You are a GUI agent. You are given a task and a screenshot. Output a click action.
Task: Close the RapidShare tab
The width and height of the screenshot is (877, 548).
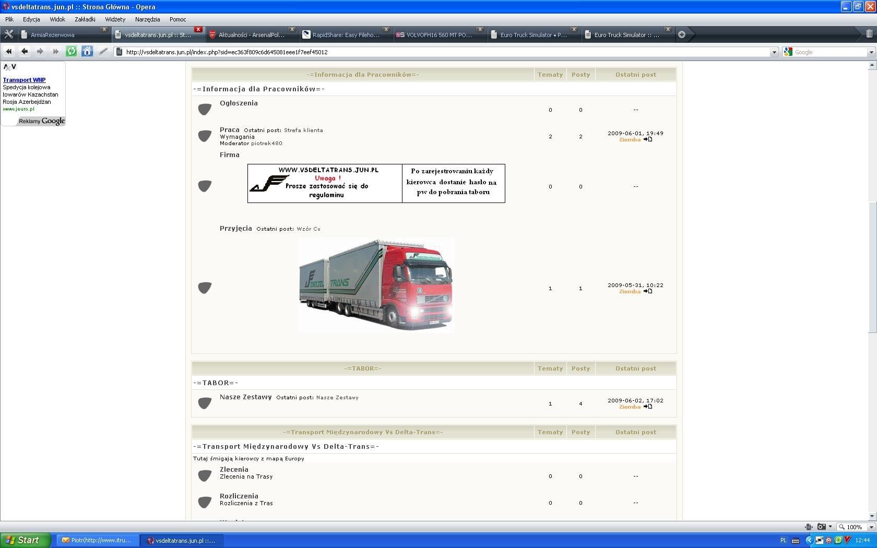point(386,29)
